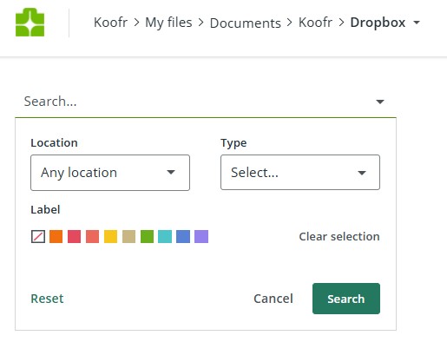The image size is (447, 342).
Task: Open the Koofr folder breadcrumb after Documents
Action: (315, 23)
